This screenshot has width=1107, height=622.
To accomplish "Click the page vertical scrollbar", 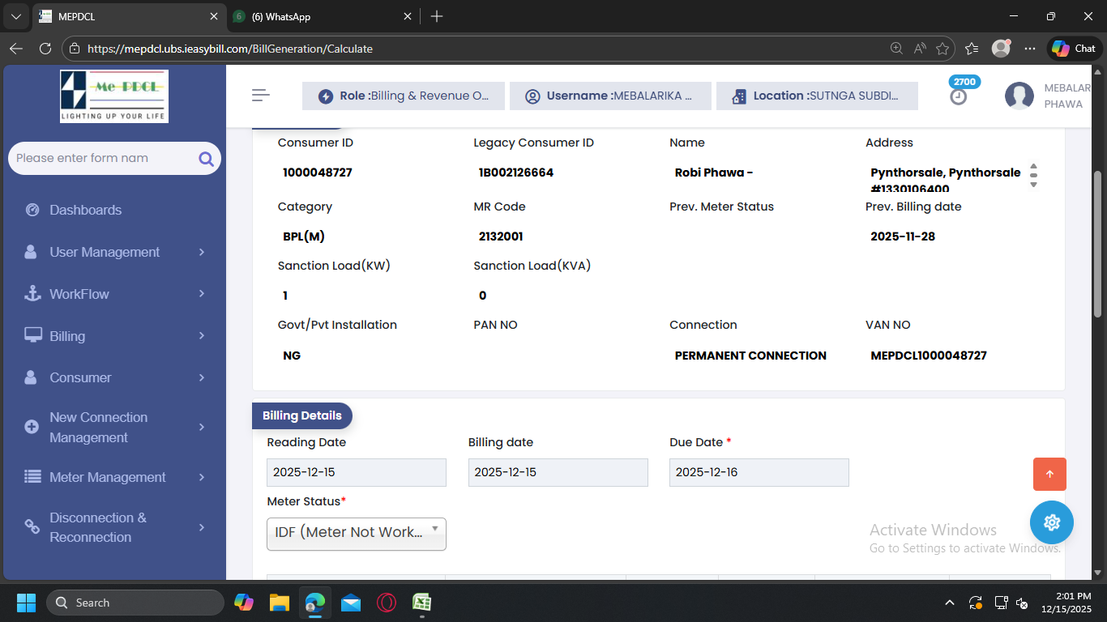I will coord(1098,243).
